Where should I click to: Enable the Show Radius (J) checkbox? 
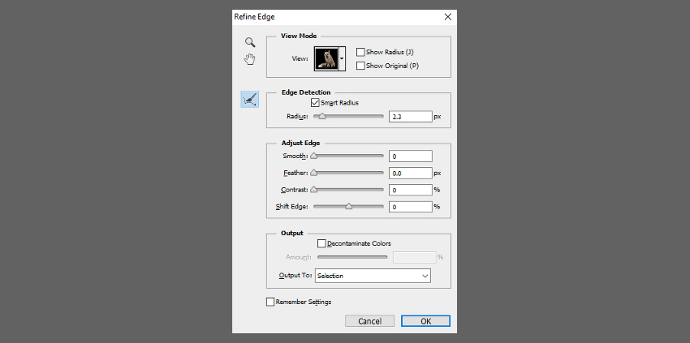pos(360,53)
